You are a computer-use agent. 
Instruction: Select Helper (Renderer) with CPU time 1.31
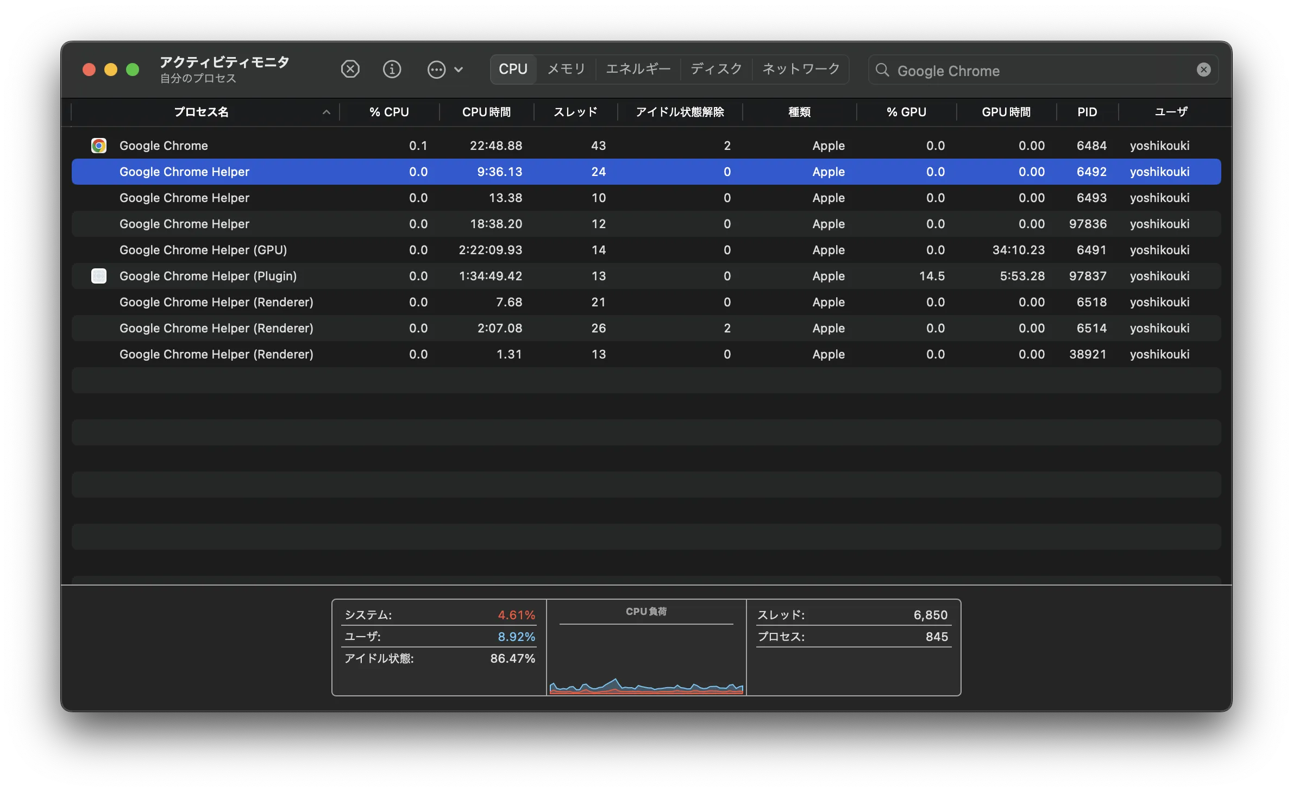(646, 354)
